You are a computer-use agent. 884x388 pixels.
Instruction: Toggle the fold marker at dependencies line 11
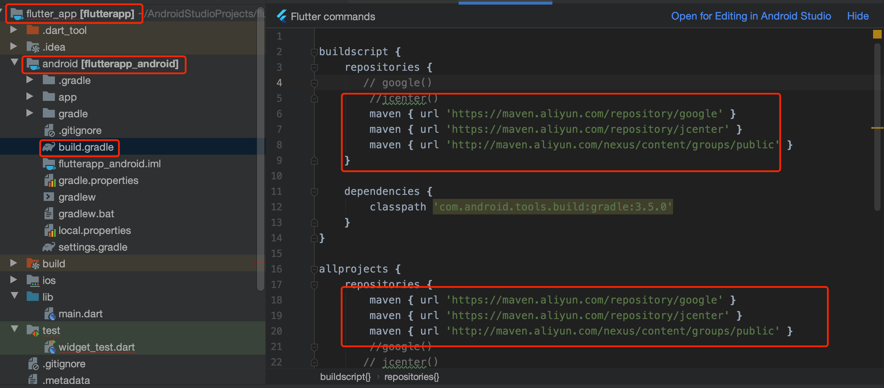coord(314,192)
